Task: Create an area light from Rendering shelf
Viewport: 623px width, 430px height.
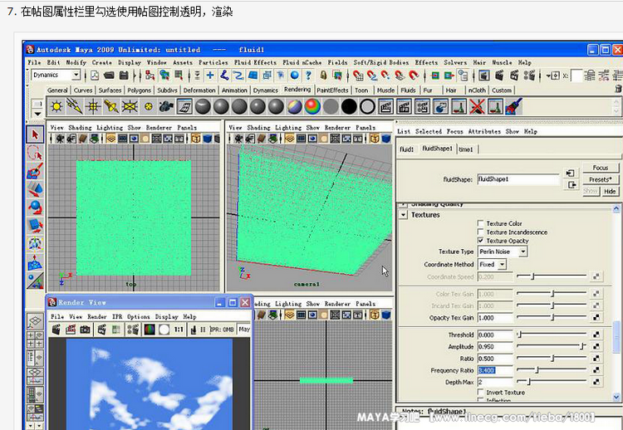Action: click(130, 106)
